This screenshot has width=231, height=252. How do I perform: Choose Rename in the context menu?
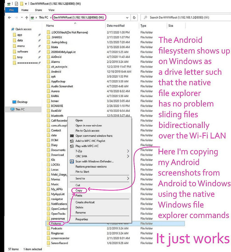point(80,213)
